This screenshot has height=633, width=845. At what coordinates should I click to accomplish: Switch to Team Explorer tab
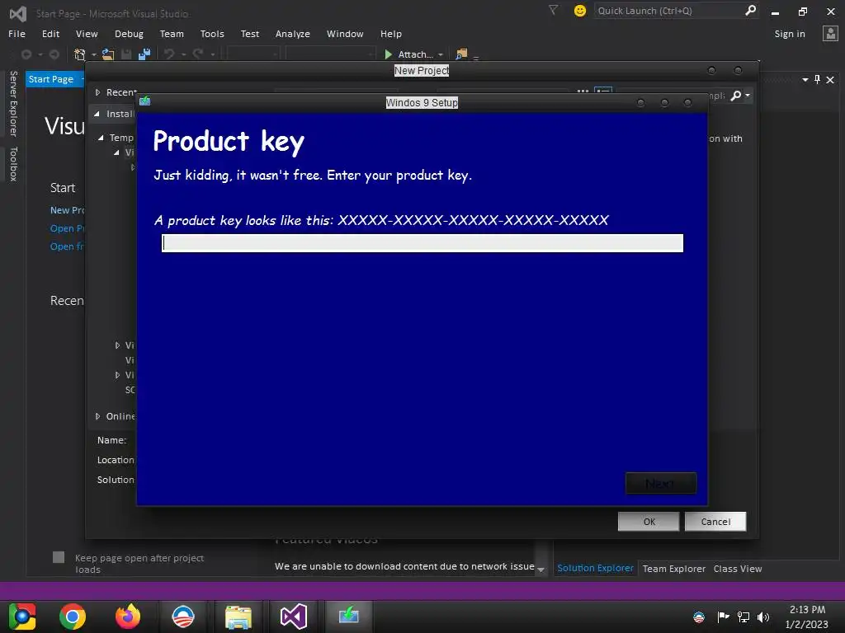click(x=673, y=569)
